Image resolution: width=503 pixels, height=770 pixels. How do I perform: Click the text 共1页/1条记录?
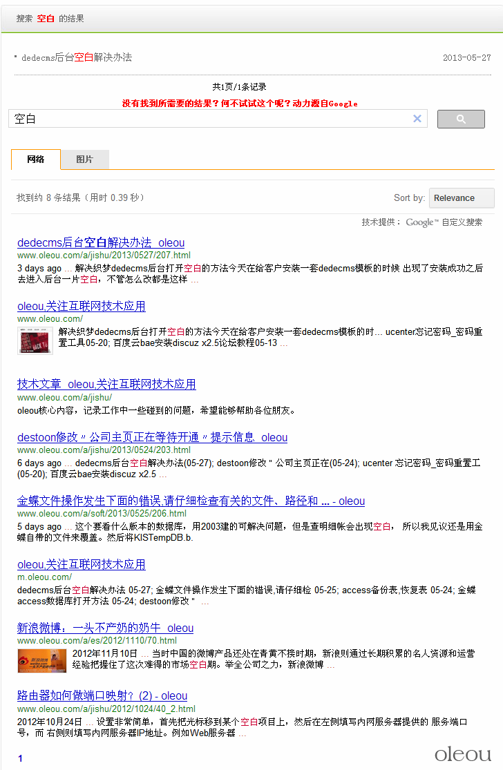pyautogui.click(x=239, y=87)
